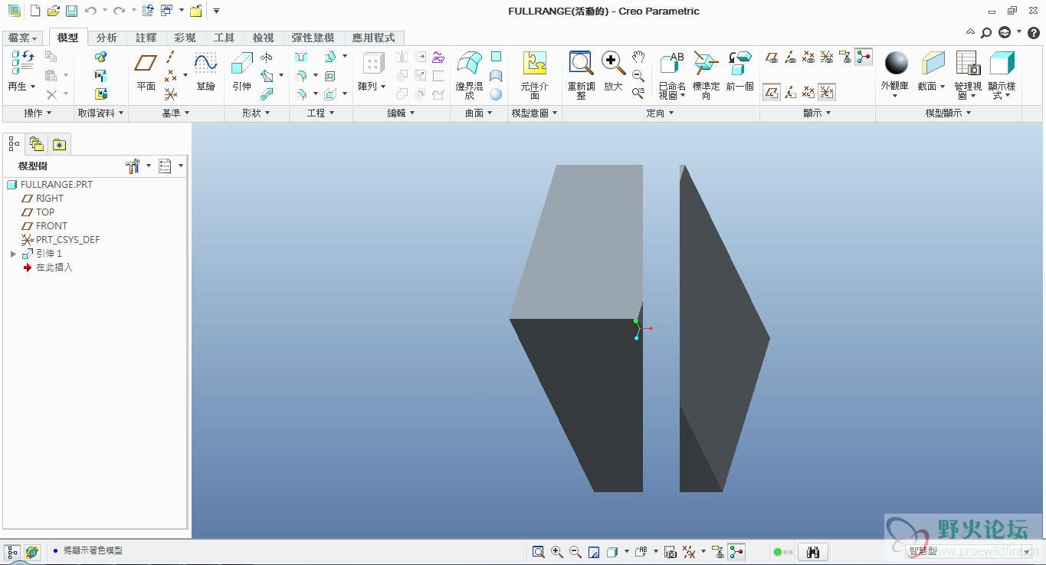Image resolution: width=1046 pixels, height=565 pixels.
Task: Switch to the 彈性建模 tab
Action: tap(313, 38)
